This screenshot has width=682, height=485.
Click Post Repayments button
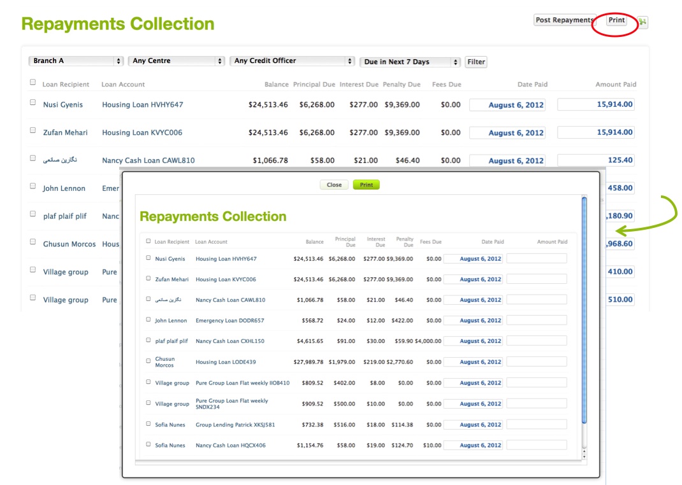pos(564,20)
